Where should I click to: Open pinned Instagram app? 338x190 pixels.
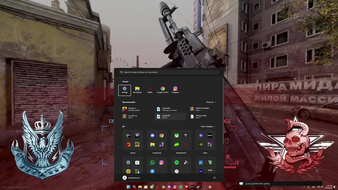point(175,90)
